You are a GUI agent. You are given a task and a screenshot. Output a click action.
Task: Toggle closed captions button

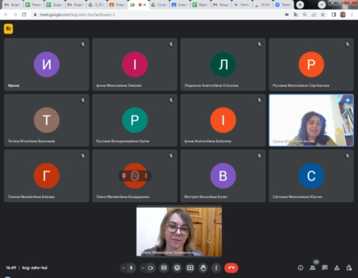pos(164,268)
